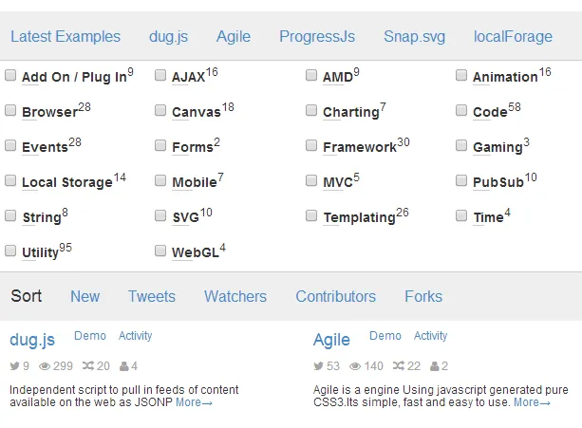The image size is (582, 428).
Task: Click the Twitter icon under Agile
Action: 318,366
